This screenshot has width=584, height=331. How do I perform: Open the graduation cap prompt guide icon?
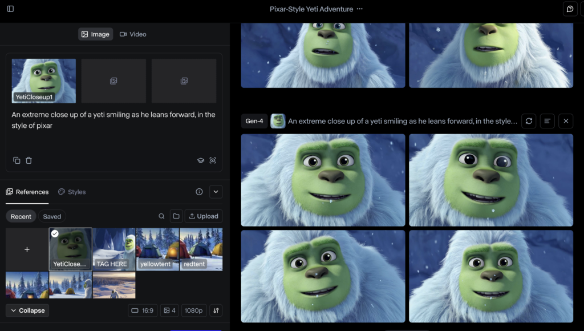(201, 160)
